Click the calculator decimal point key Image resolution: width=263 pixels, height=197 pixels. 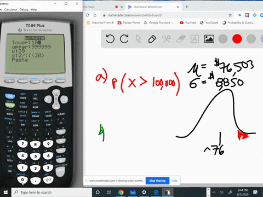pos(36,181)
